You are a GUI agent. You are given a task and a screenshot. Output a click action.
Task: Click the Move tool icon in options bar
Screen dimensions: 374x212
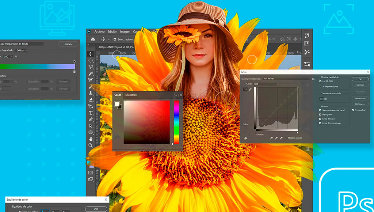103,39
